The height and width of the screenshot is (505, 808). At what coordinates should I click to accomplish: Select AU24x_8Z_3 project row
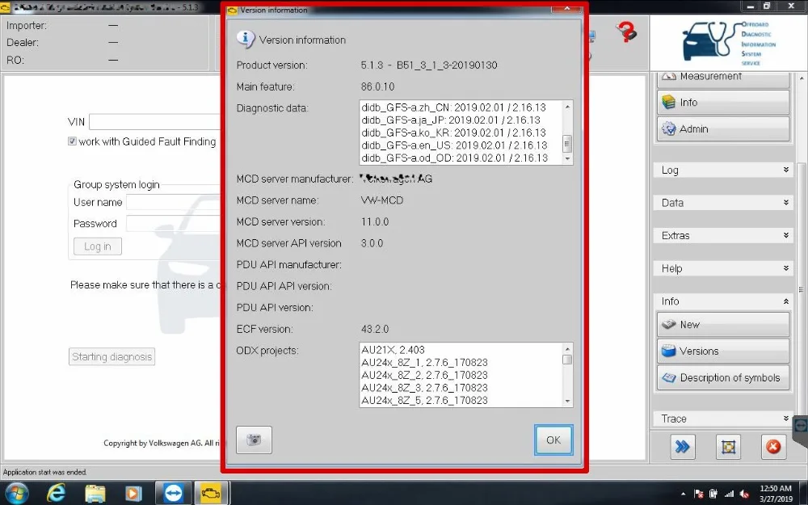coord(424,388)
